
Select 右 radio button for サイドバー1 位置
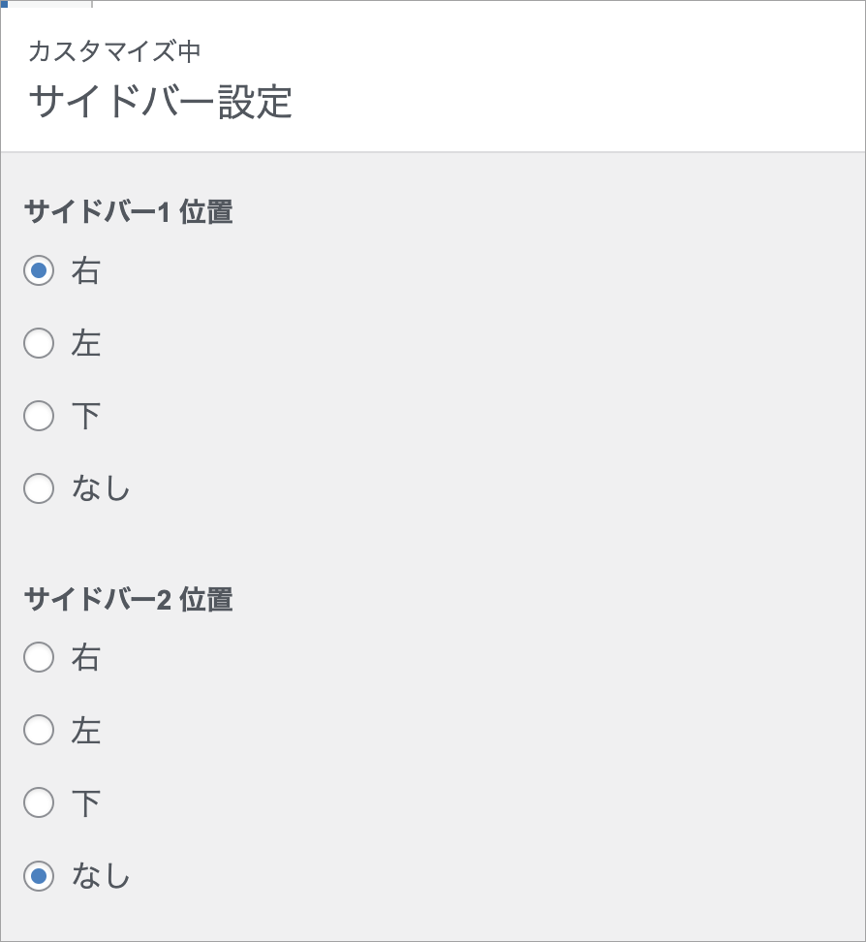[x=39, y=271]
